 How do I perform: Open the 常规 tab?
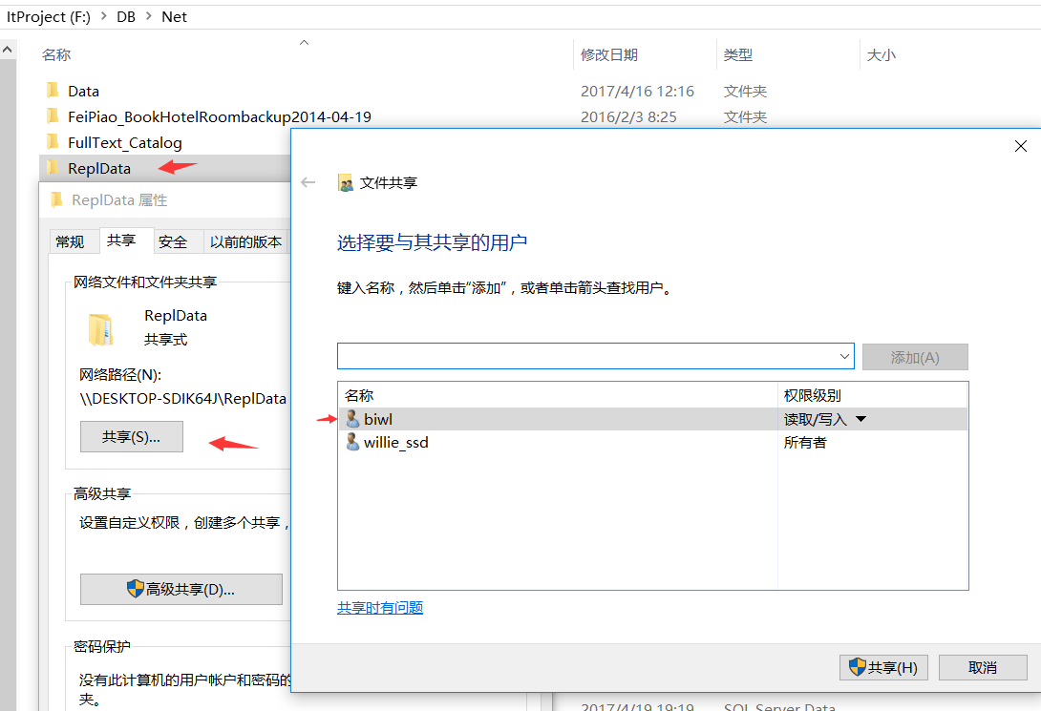coord(70,241)
